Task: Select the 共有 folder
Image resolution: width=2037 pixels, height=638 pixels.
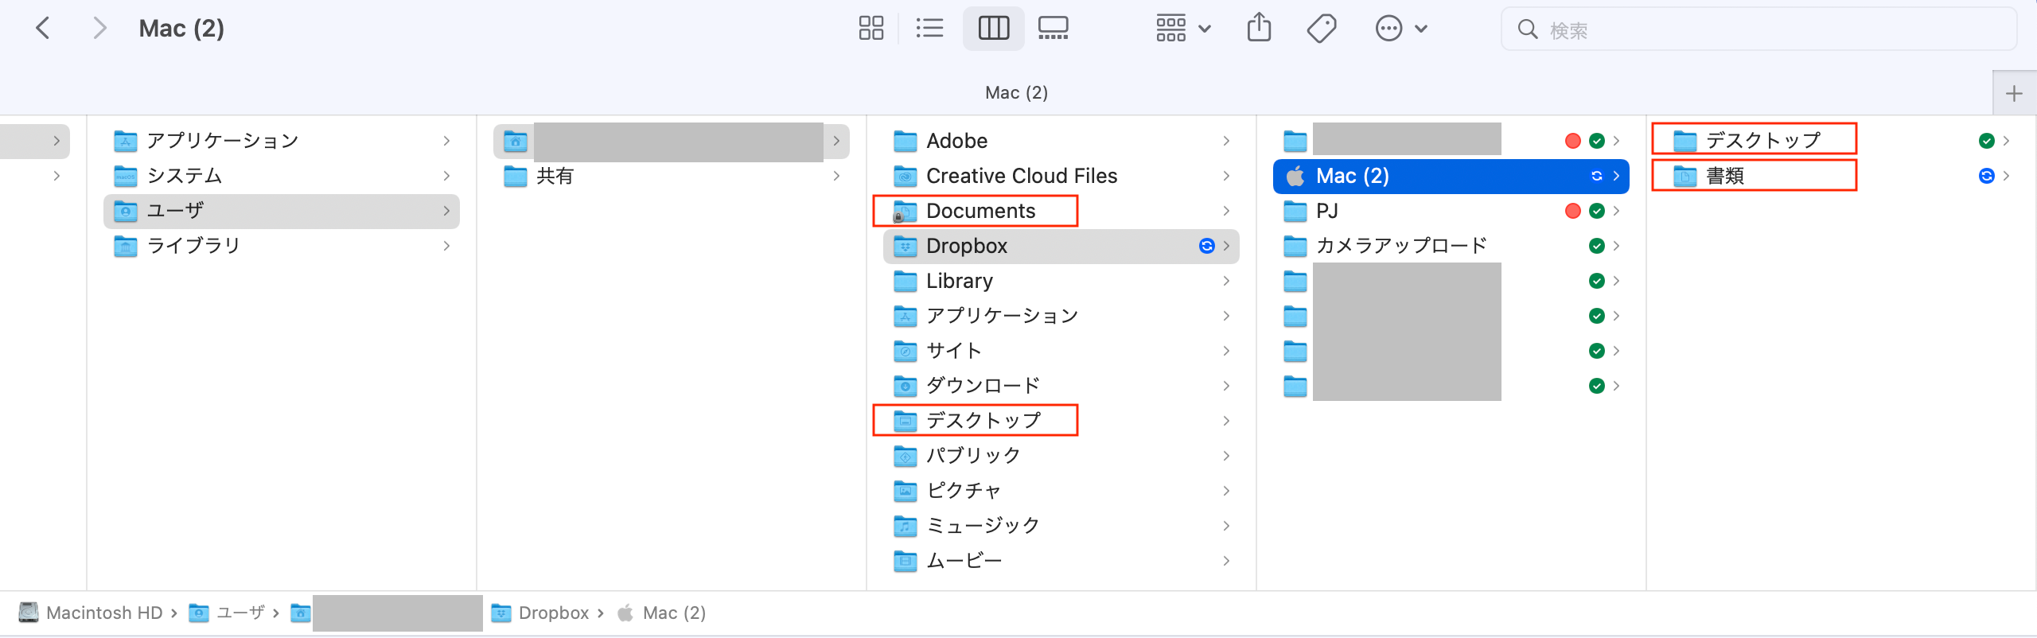Action: point(672,176)
